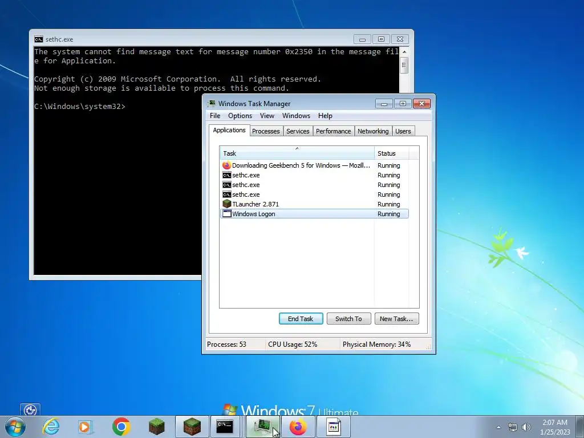Open the Start menu orb

[15, 427]
